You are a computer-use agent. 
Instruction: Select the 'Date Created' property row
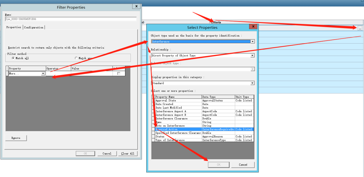tap(203, 104)
